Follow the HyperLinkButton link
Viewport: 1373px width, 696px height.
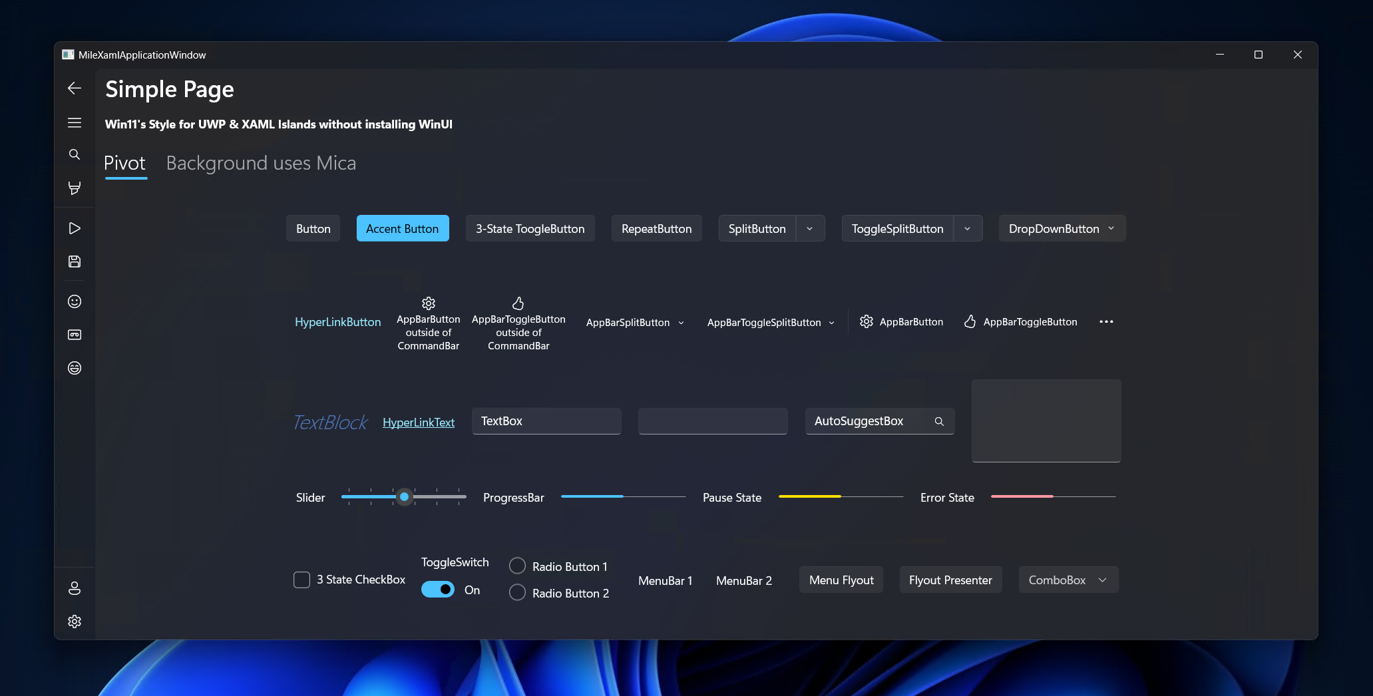tap(338, 322)
